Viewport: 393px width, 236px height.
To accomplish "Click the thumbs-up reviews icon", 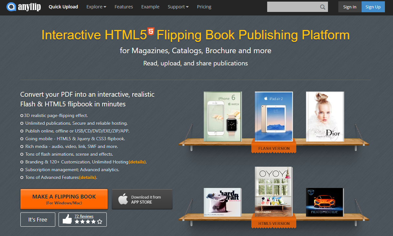I will 67,220.
